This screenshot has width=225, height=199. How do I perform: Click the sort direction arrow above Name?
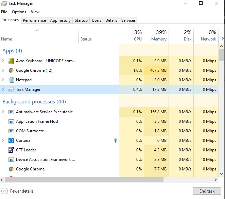click(x=37, y=30)
